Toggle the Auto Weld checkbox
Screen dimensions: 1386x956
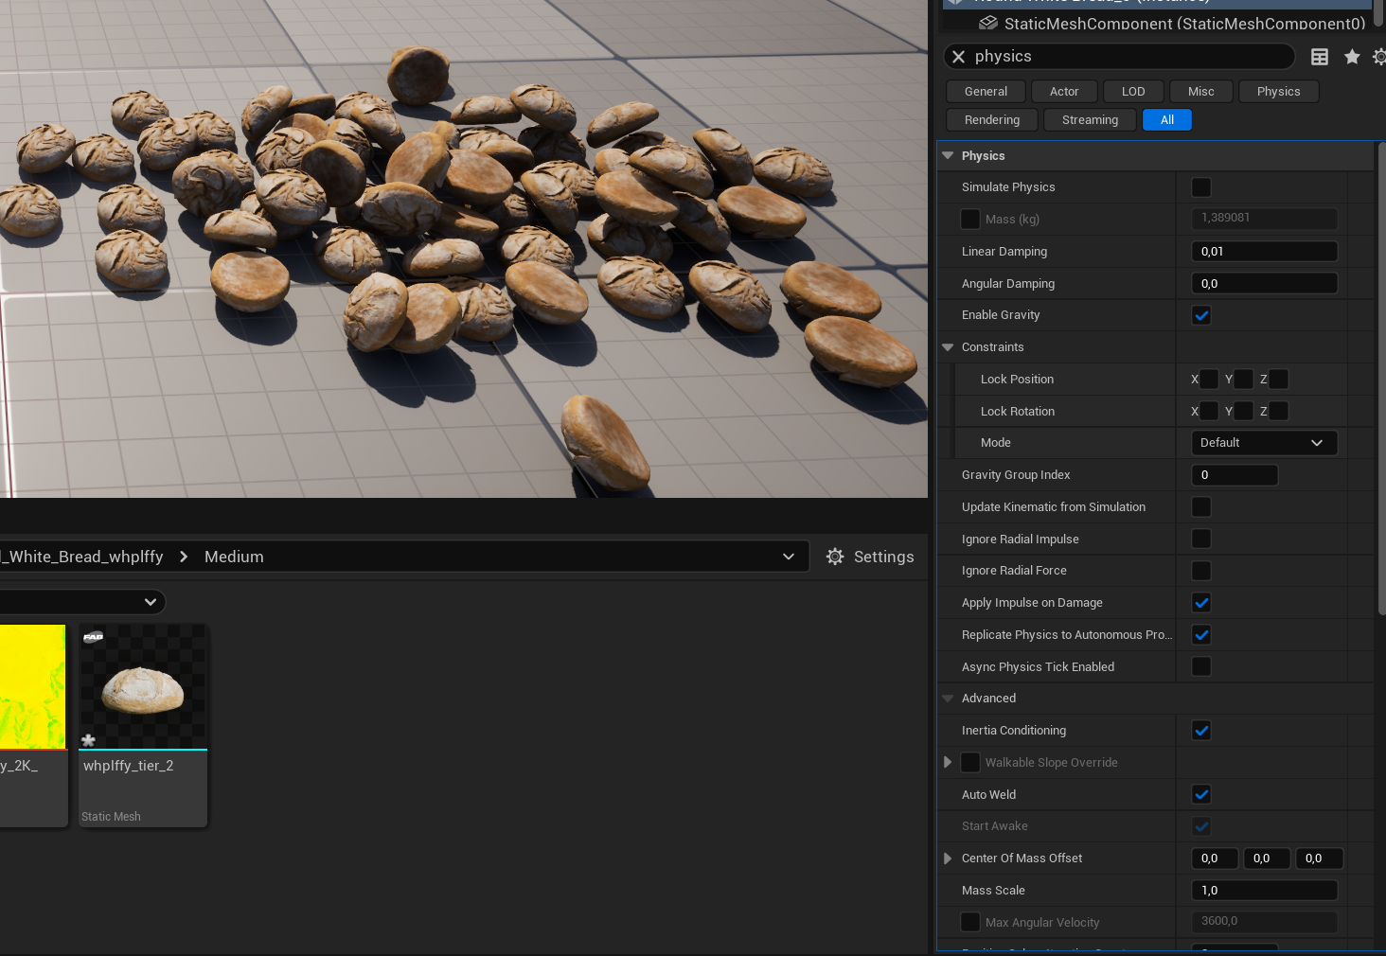tap(1200, 795)
